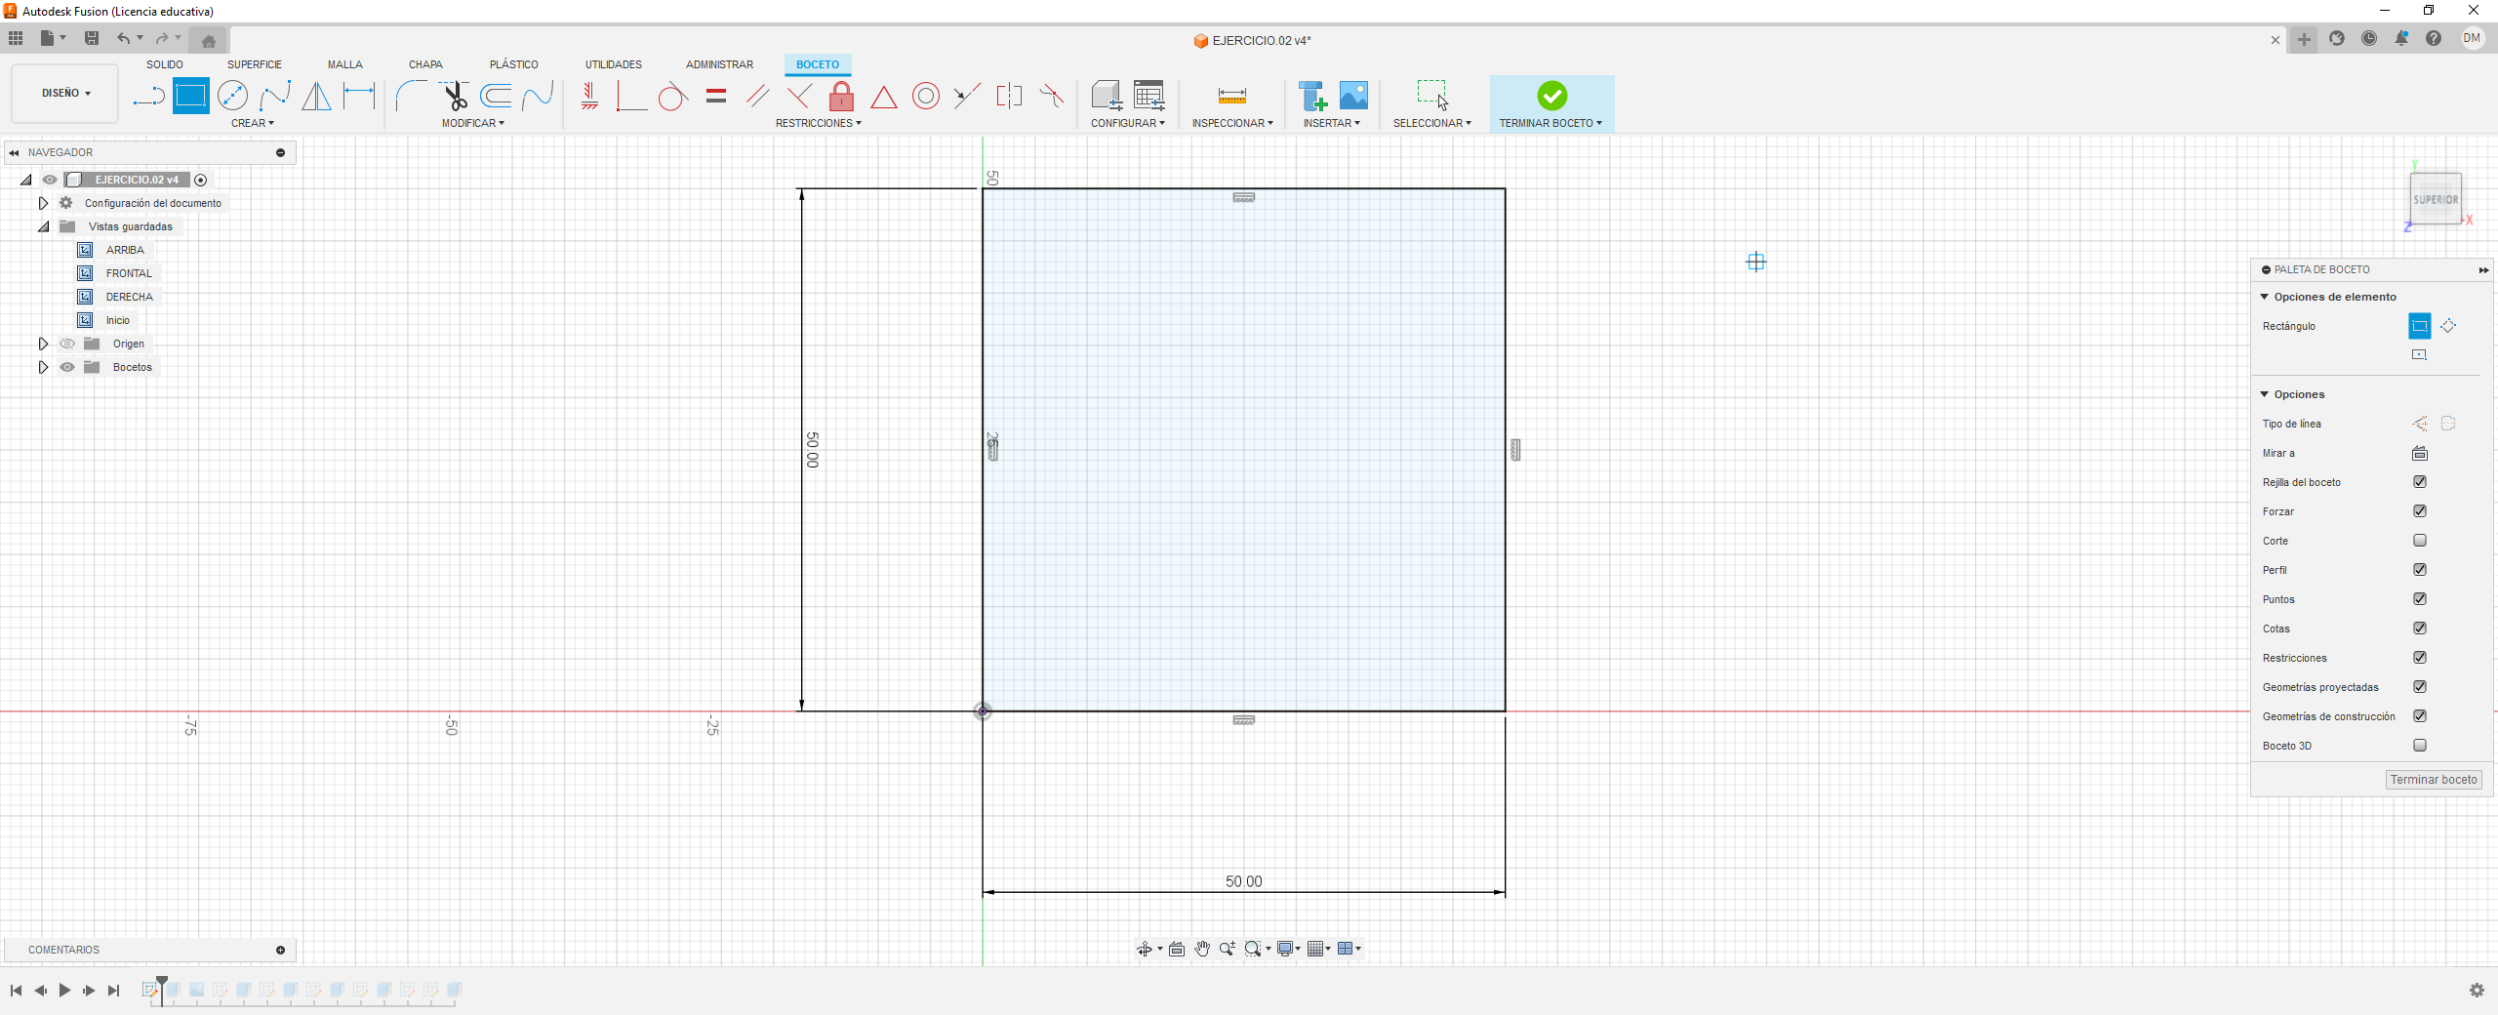Select the Sketch Dimension tool
2498x1015 pixels.
(x=359, y=96)
